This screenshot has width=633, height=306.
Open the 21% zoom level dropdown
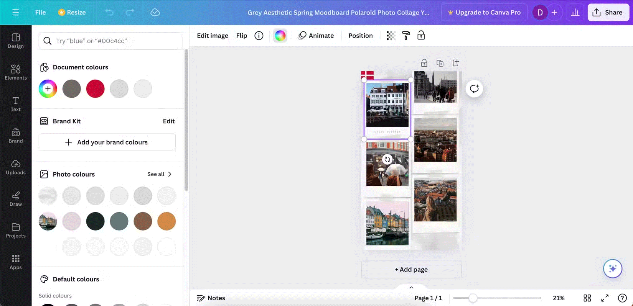tap(559, 298)
